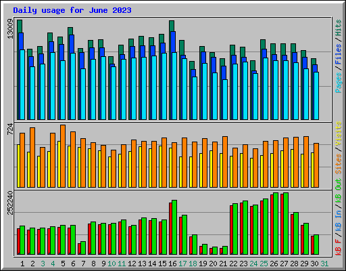Screen dimensions: 346x271
Task: Click day label 26 on the x-axis
Action: click(x=274, y=264)
